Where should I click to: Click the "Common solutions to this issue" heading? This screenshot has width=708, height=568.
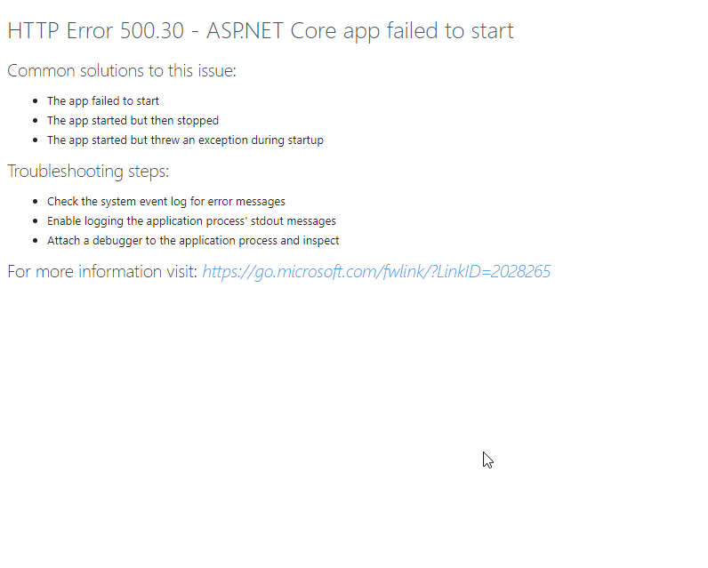122,71
